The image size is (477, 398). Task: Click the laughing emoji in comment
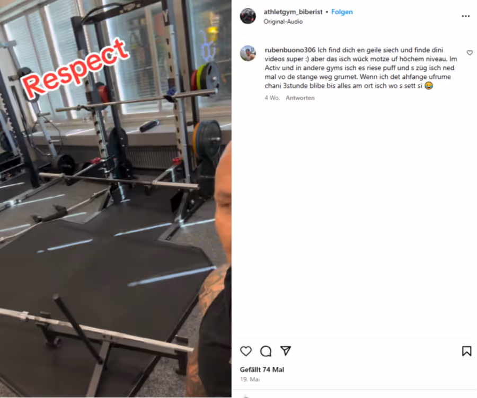pos(429,86)
